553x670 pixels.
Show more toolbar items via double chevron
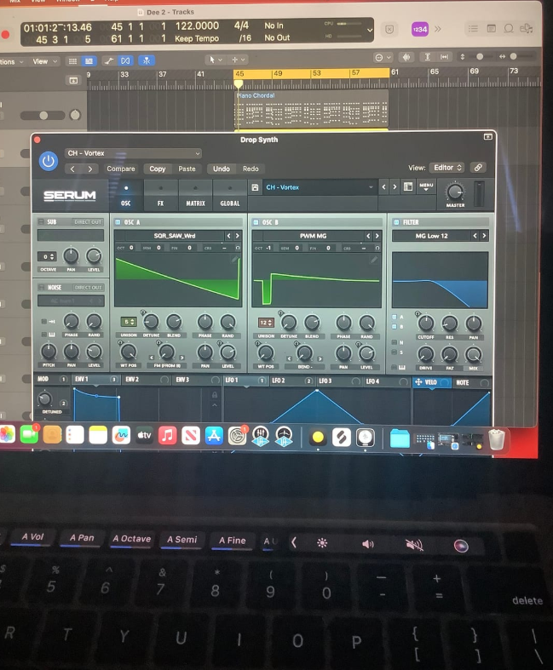tap(437, 29)
